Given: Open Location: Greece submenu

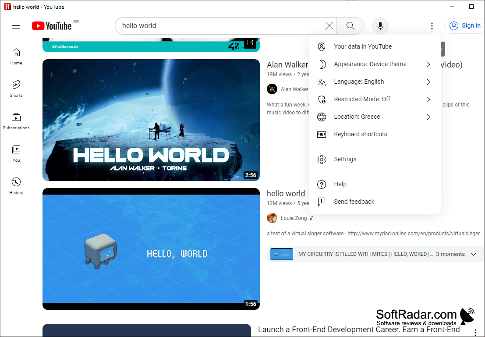Looking at the screenshot, I should (375, 117).
